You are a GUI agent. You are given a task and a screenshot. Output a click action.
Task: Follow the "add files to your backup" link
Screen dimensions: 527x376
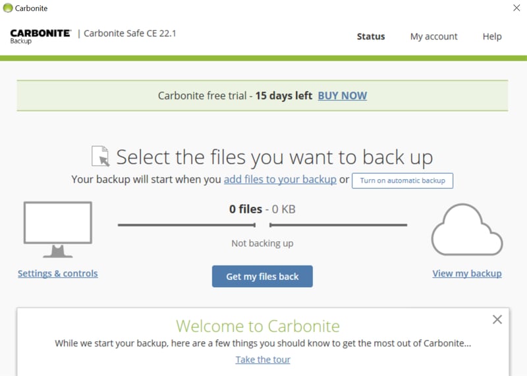click(x=280, y=179)
